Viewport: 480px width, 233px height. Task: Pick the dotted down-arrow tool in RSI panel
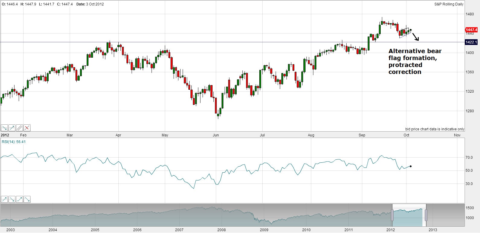click(12, 199)
